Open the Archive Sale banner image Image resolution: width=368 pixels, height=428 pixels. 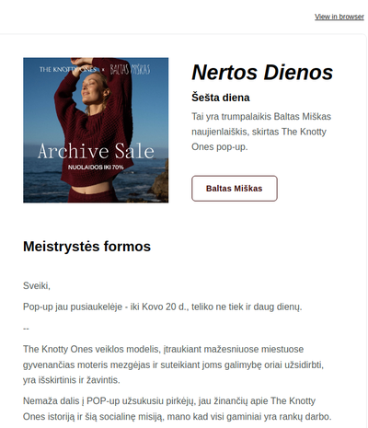tap(96, 130)
